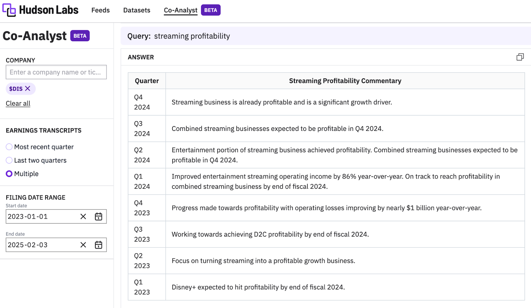Open the Datasets page
Image resolution: width=531 pixels, height=308 pixels.
pos(137,10)
